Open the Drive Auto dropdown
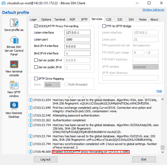Viewport: 167px width, 165px height. [x=52, y=85]
